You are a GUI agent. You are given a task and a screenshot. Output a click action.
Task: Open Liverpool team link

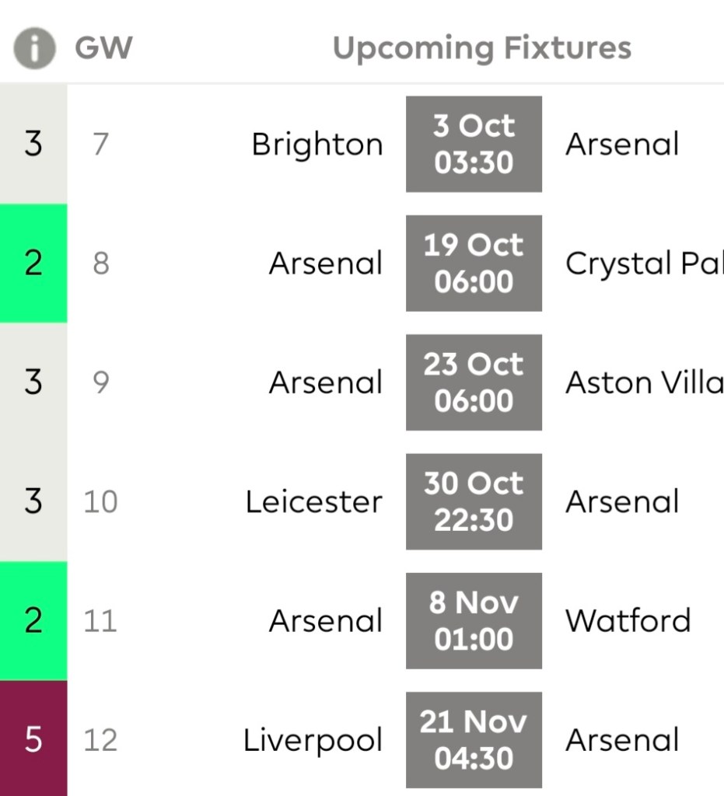click(313, 740)
